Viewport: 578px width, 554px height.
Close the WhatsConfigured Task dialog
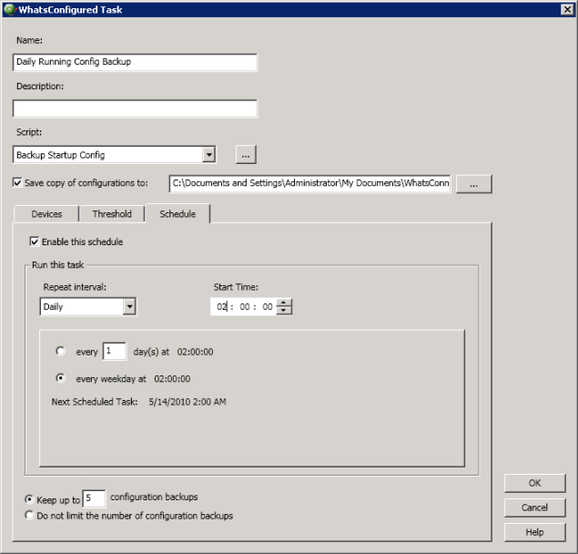point(567,9)
